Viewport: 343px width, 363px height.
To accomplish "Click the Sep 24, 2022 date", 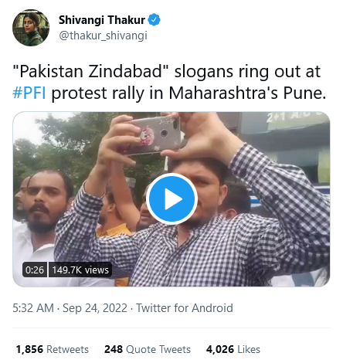I will click(95, 308).
